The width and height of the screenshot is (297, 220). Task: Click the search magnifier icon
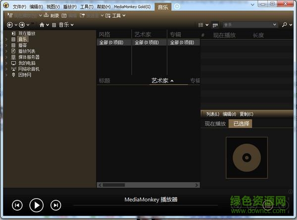coord(284,25)
